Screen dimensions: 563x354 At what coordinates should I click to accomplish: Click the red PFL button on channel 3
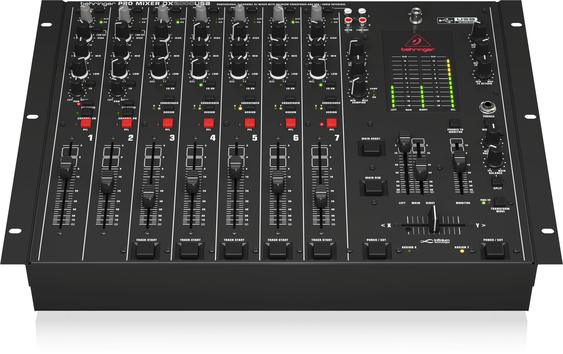tap(168, 123)
